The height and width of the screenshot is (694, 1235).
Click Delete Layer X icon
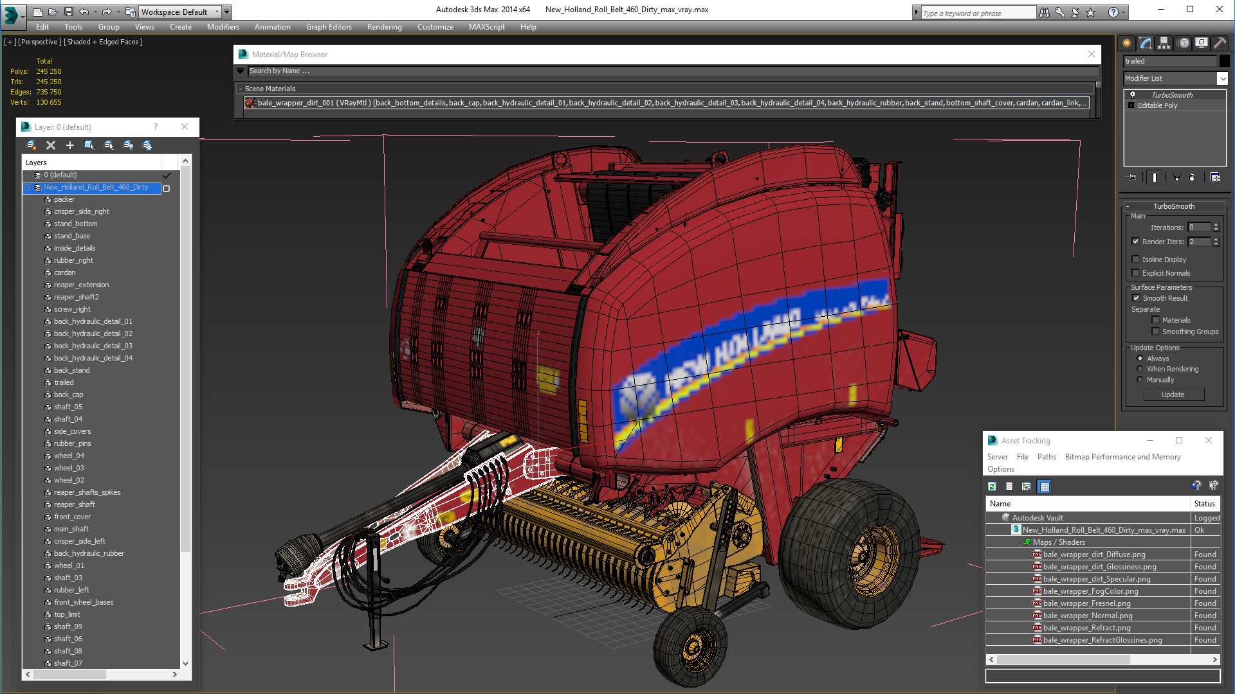point(51,145)
